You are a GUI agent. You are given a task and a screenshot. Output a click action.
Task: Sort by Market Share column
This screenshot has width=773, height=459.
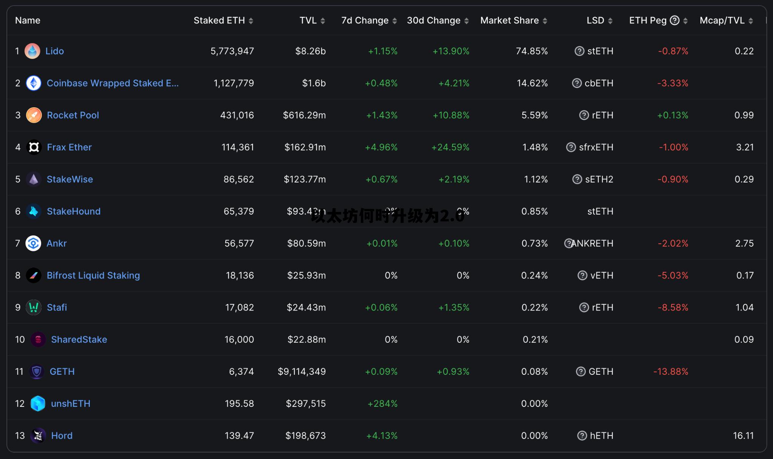tap(545, 21)
